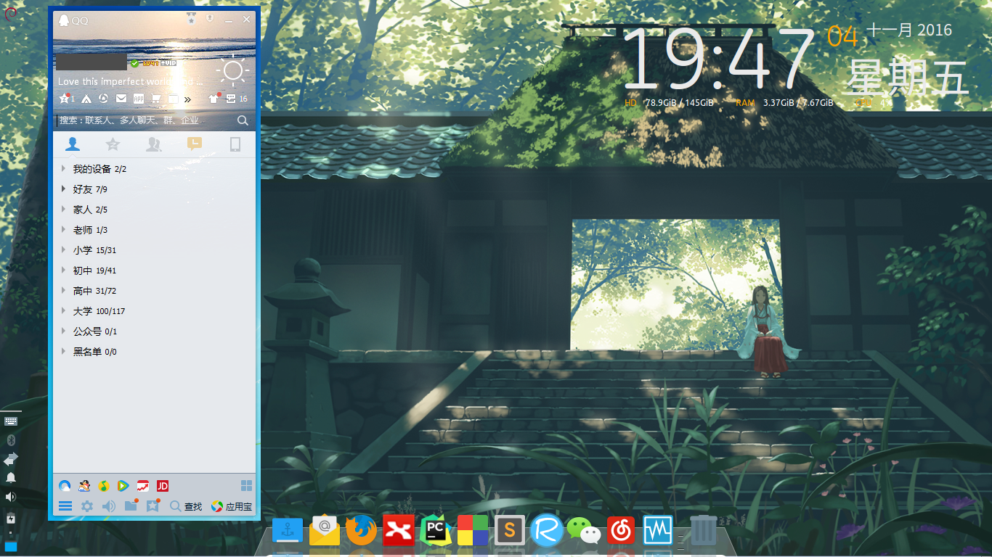992x557 pixels.
Task: Open QZone star icon in QQ header
Action: [x=64, y=99]
